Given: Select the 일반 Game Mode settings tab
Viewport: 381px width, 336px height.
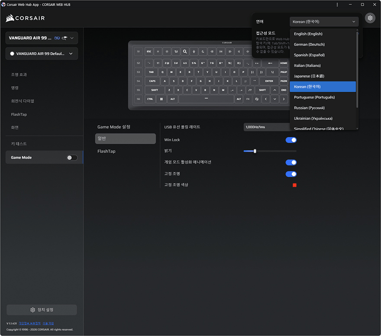Looking at the screenshot, I should [x=126, y=139].
